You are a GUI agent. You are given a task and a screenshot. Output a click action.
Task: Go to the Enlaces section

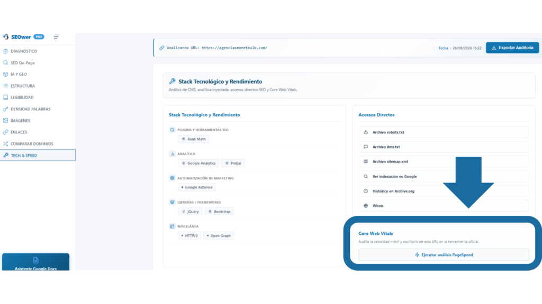[38, 132]
